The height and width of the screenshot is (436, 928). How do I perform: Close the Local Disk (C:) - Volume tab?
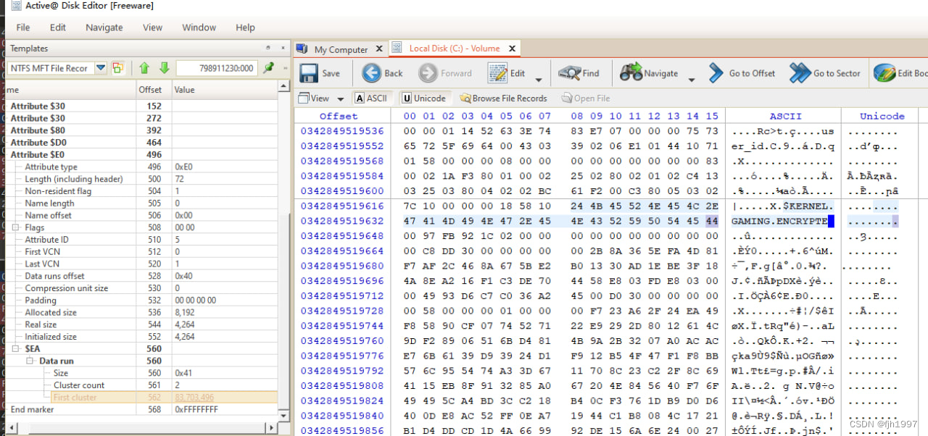(x=512, y=49)
